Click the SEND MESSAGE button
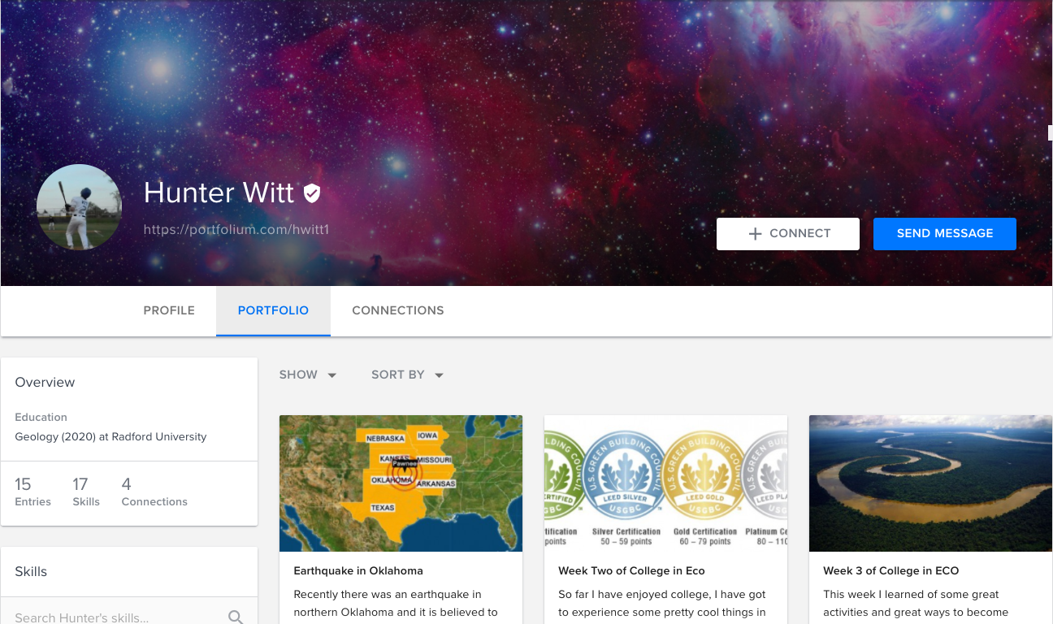Screen dimensions: 1053x624 pyautogui.click(x=945, y=233)
